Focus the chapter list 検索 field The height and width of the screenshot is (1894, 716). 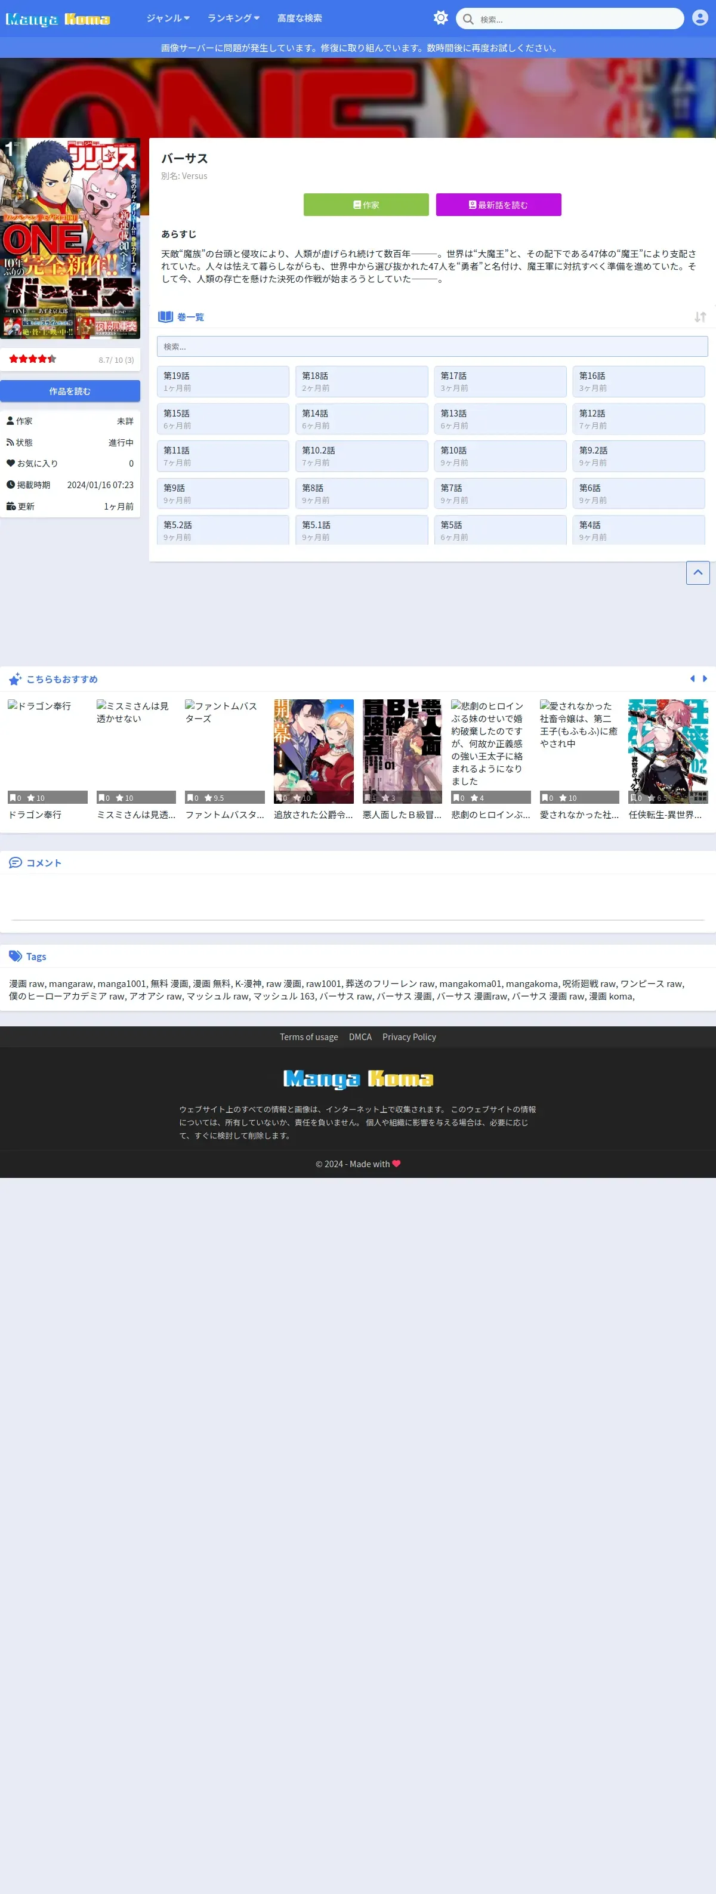point(432,346)
